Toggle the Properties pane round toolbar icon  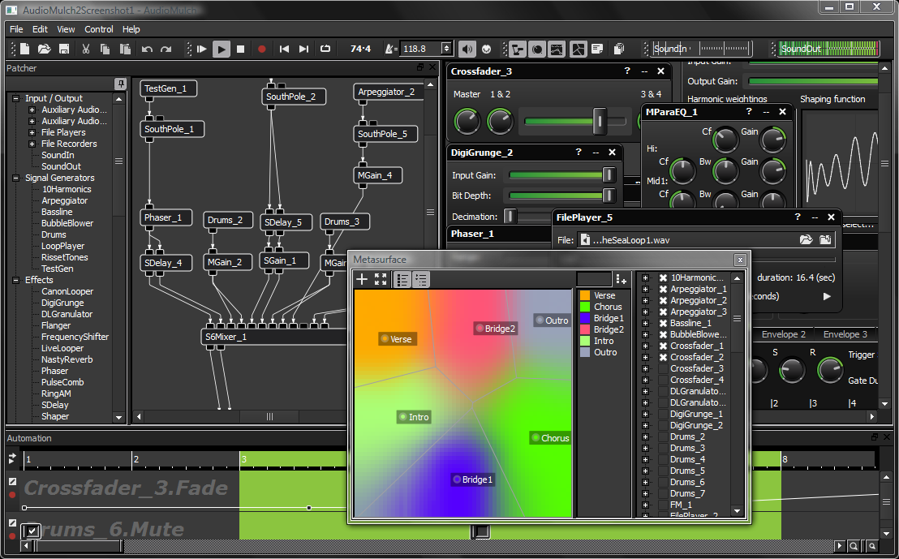point(537,49)
